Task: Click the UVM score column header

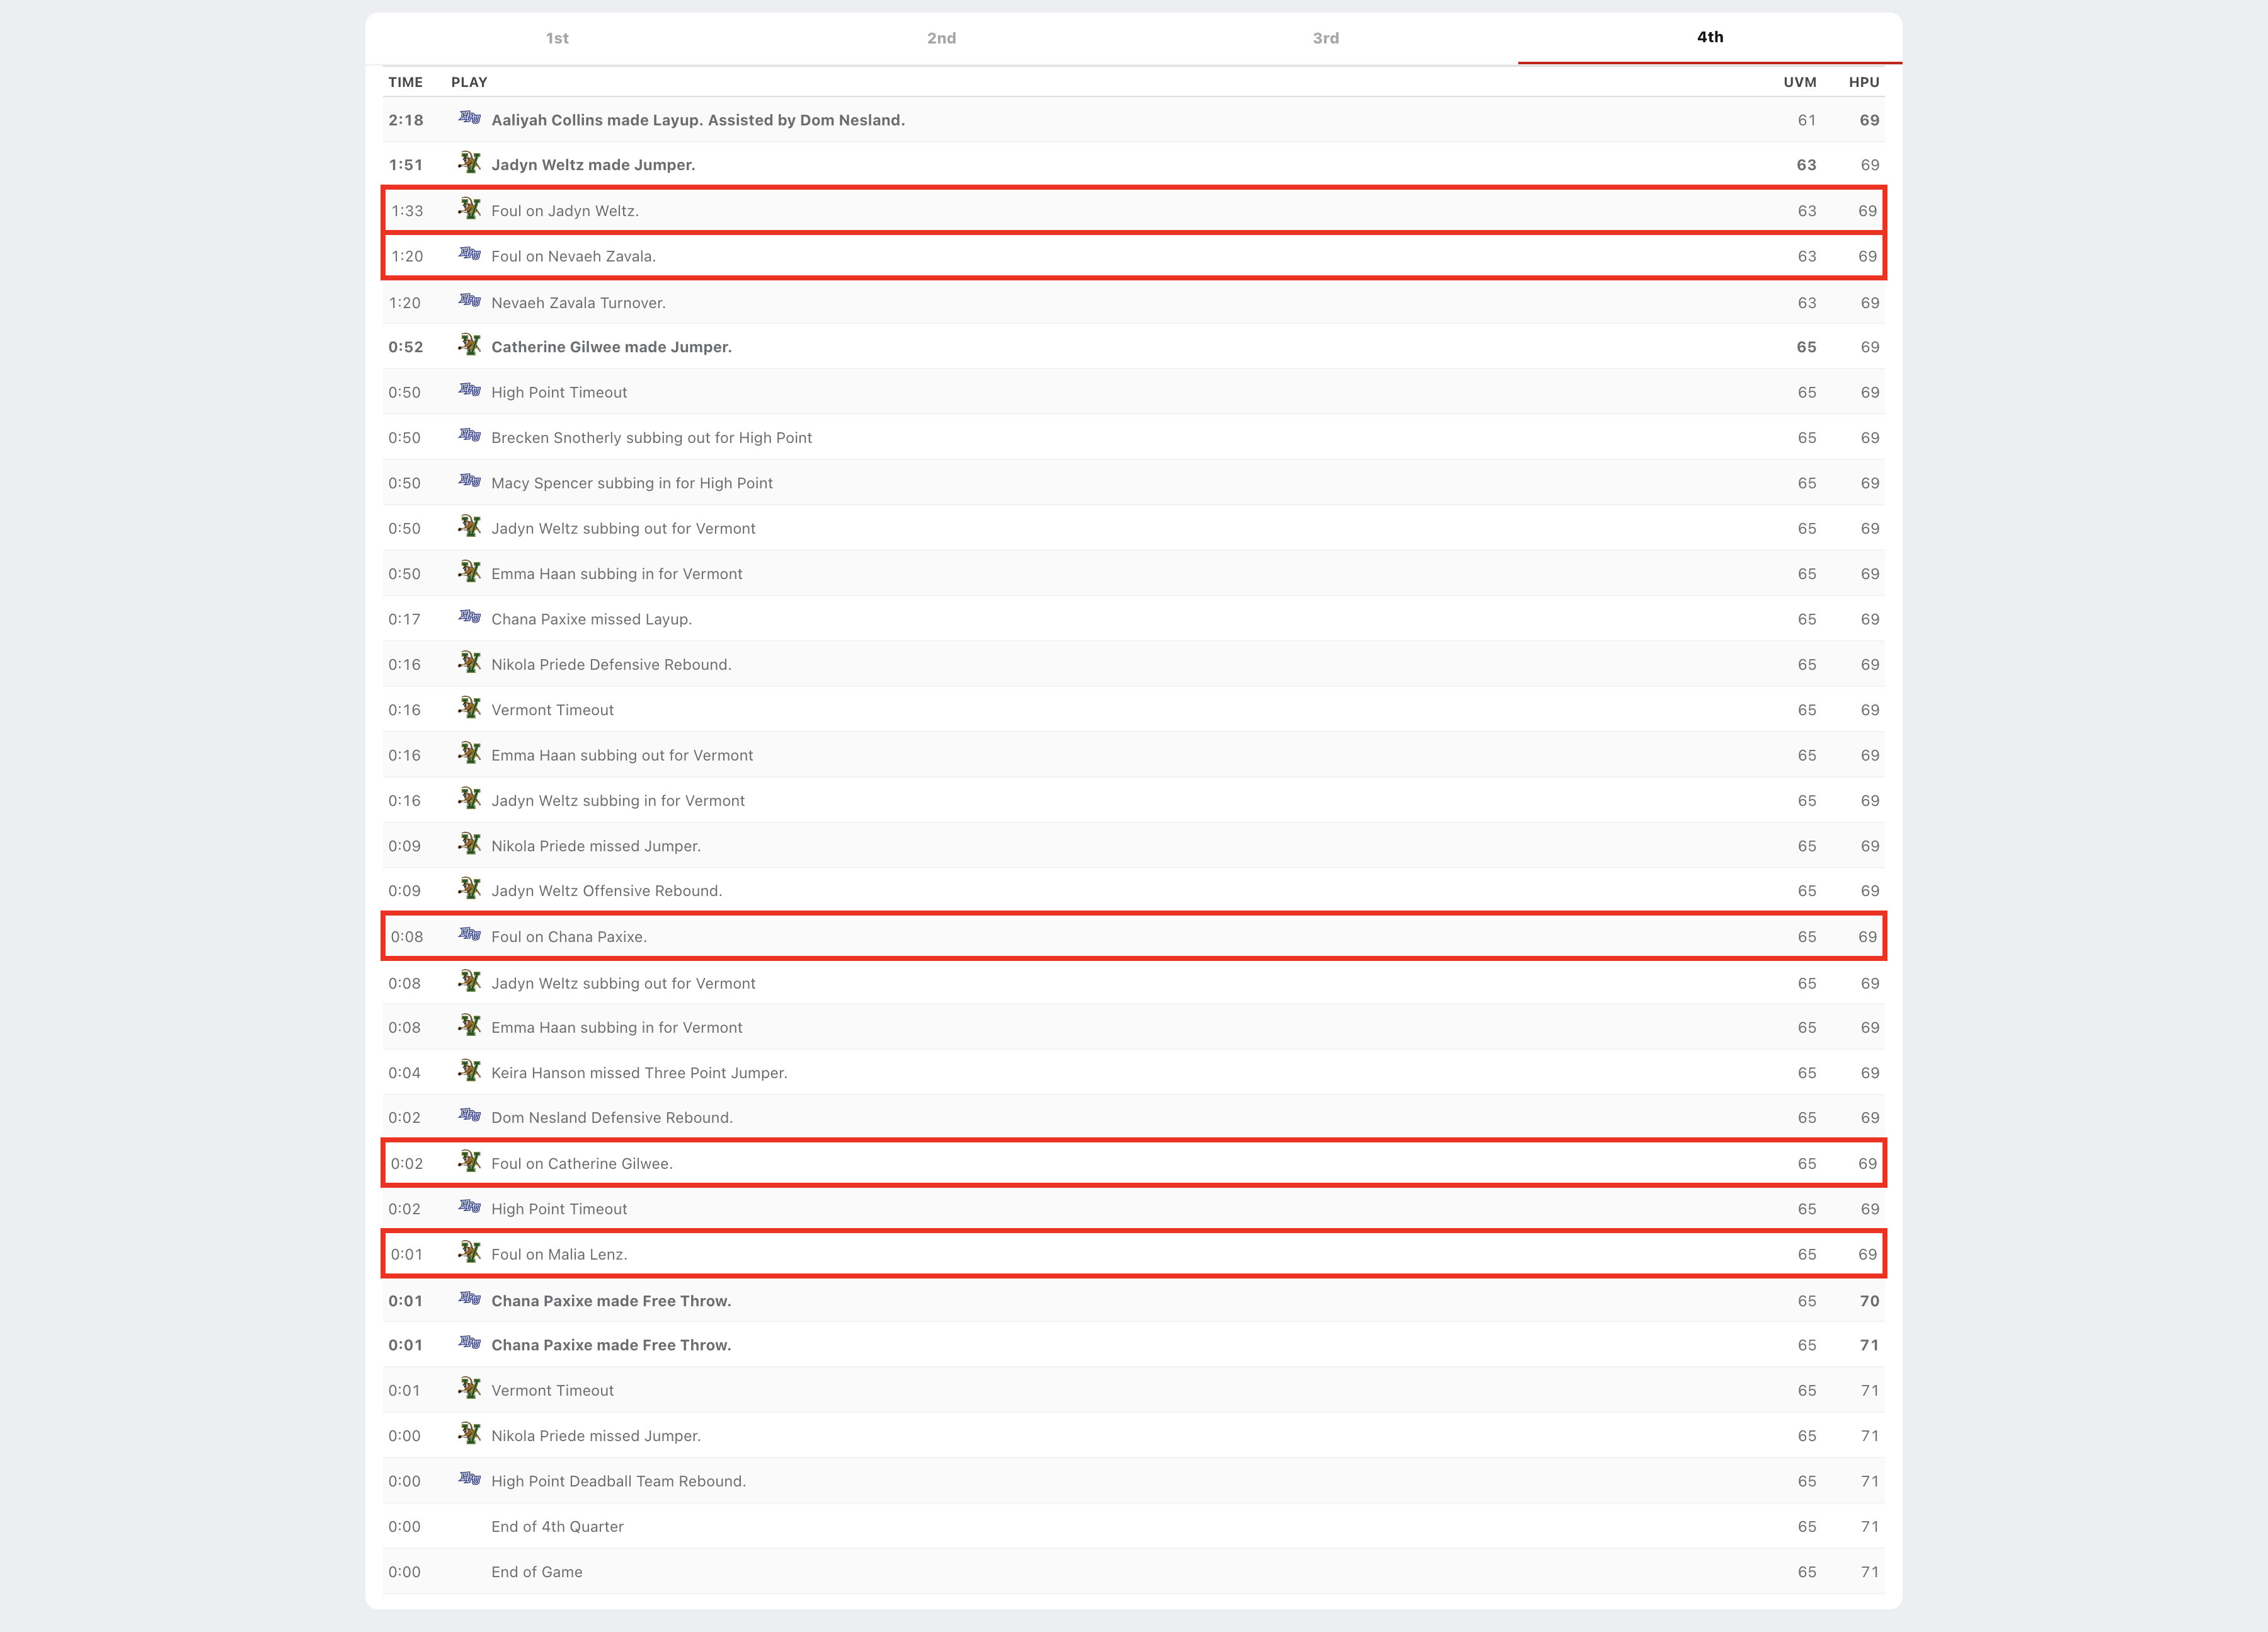Action: coord(1799,82)
